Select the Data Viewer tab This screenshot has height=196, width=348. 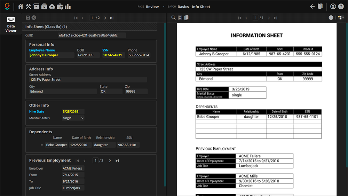click(x=11, y=24)
